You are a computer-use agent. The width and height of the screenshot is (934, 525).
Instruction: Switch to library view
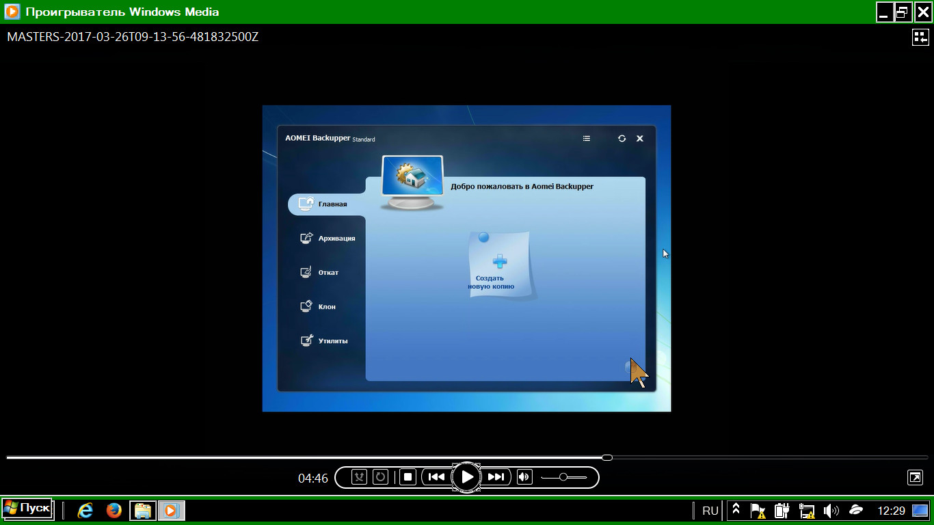pyautogui.click(x=920, y=37)
